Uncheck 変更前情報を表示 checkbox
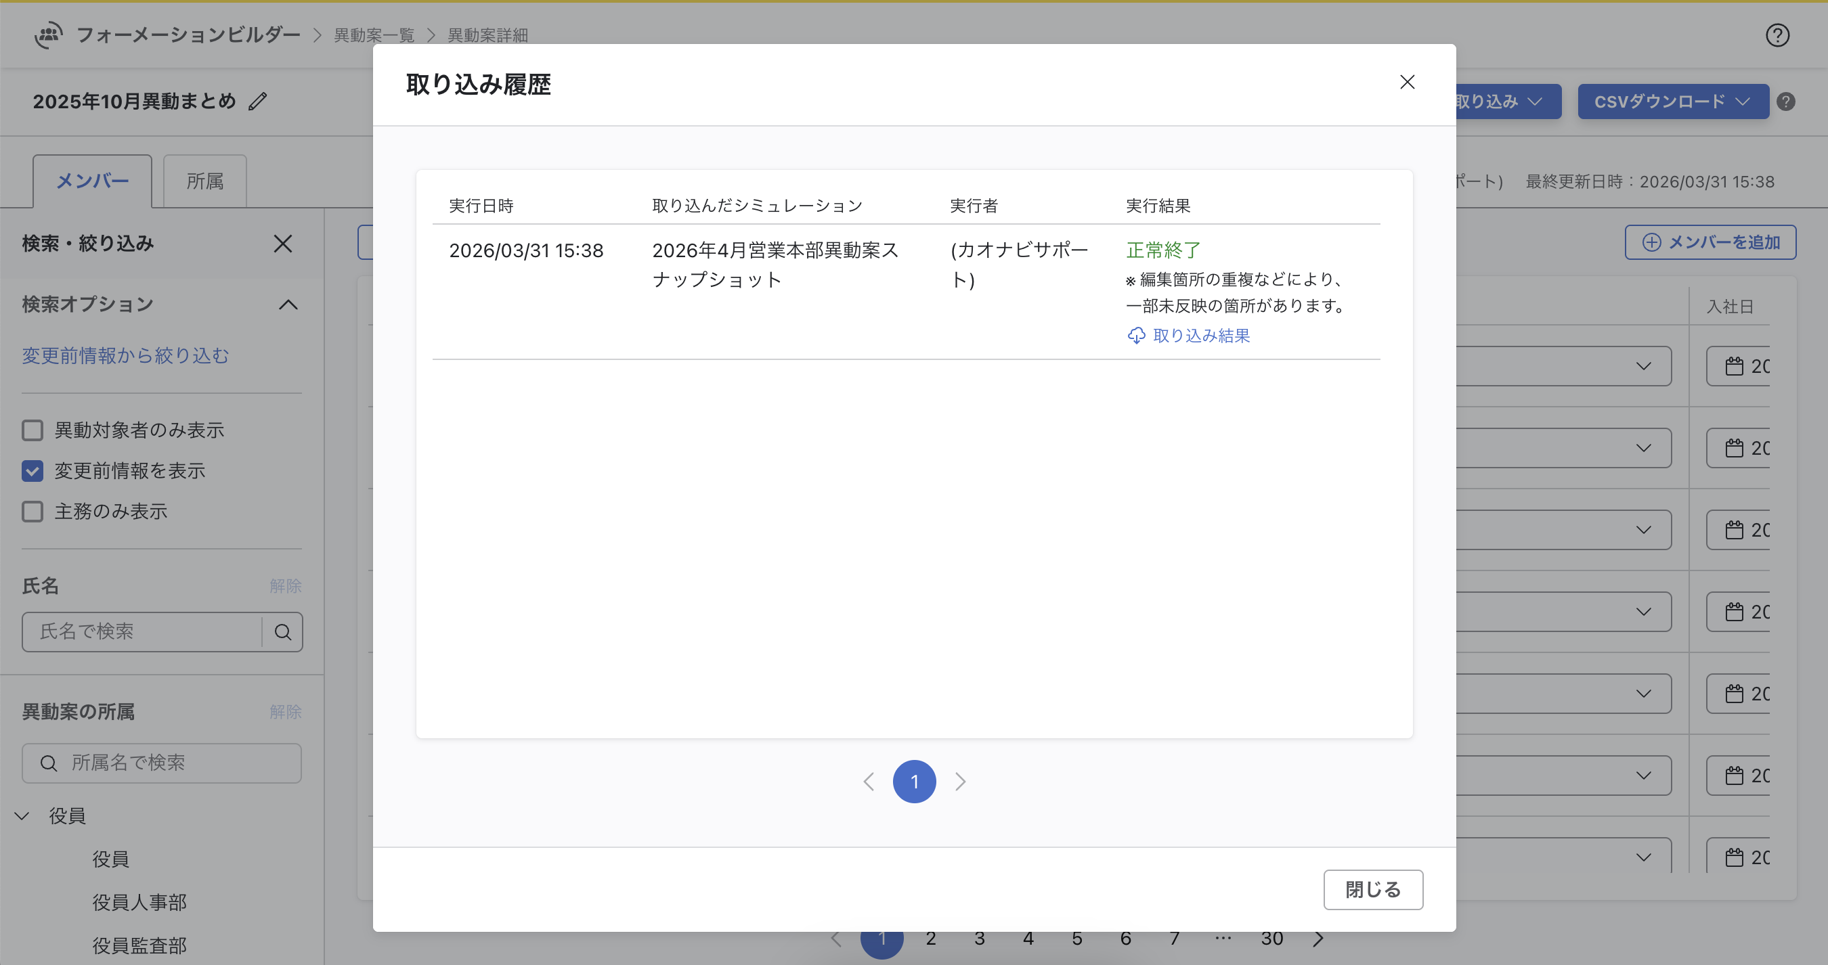This screenshot has width=1828, height=965. tap(32, 471)
